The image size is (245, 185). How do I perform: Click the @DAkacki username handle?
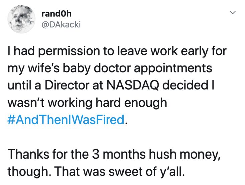click(61, 24)
